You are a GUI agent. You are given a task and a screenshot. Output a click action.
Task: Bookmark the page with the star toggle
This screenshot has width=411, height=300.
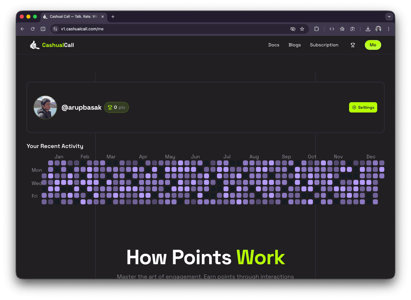(x=302, y=29)
